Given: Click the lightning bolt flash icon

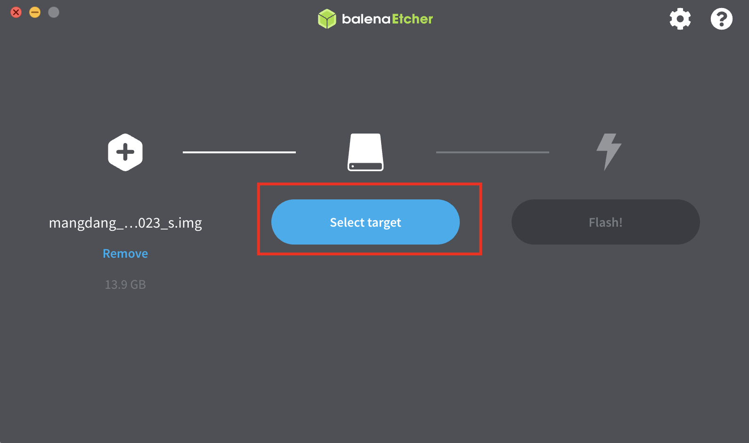Looking at the screenshot, I should point(609,152).
